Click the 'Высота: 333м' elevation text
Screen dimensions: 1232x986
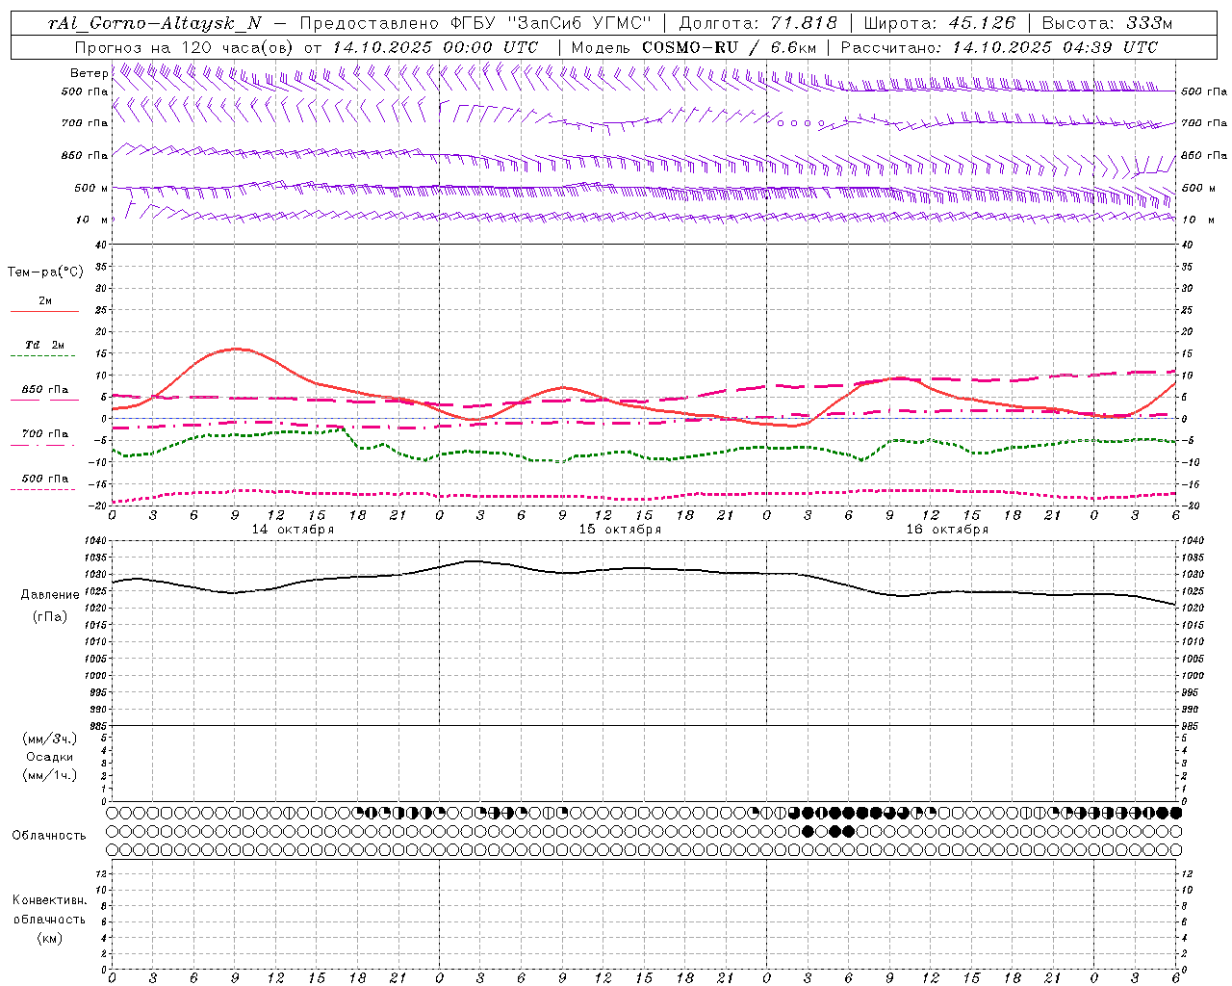coord(1108,24)
